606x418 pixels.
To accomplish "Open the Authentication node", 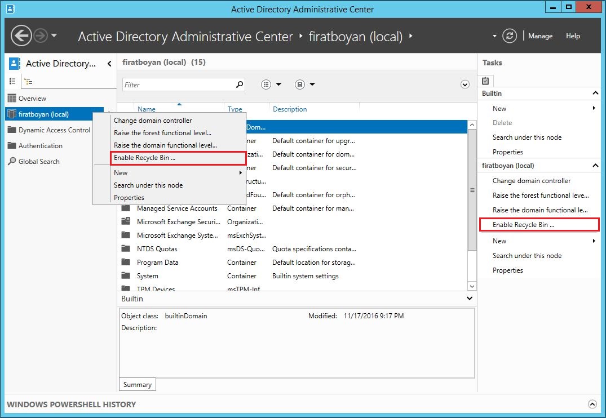I will (40, 146).
